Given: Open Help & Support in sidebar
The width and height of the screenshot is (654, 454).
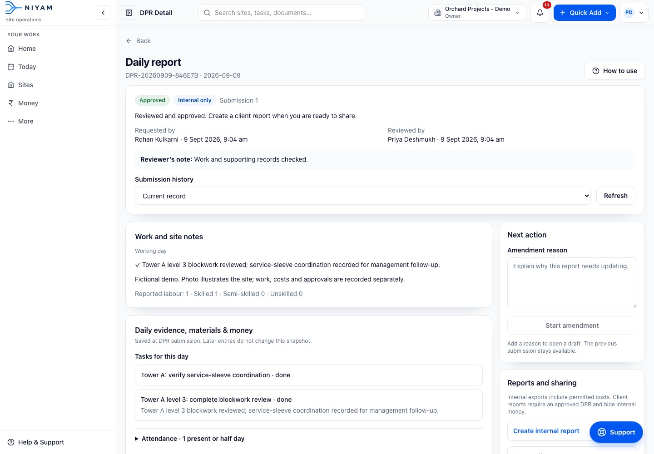Looking at the screenshot, I should 36,442.
